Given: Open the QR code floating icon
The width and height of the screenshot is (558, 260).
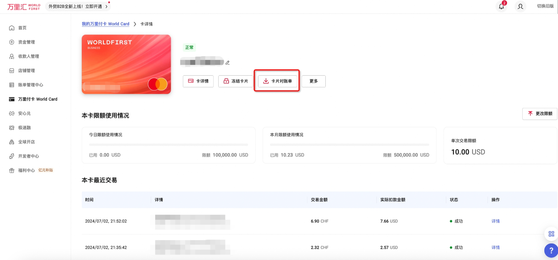Looking at the screenshot, I should [x=551, y=234].
